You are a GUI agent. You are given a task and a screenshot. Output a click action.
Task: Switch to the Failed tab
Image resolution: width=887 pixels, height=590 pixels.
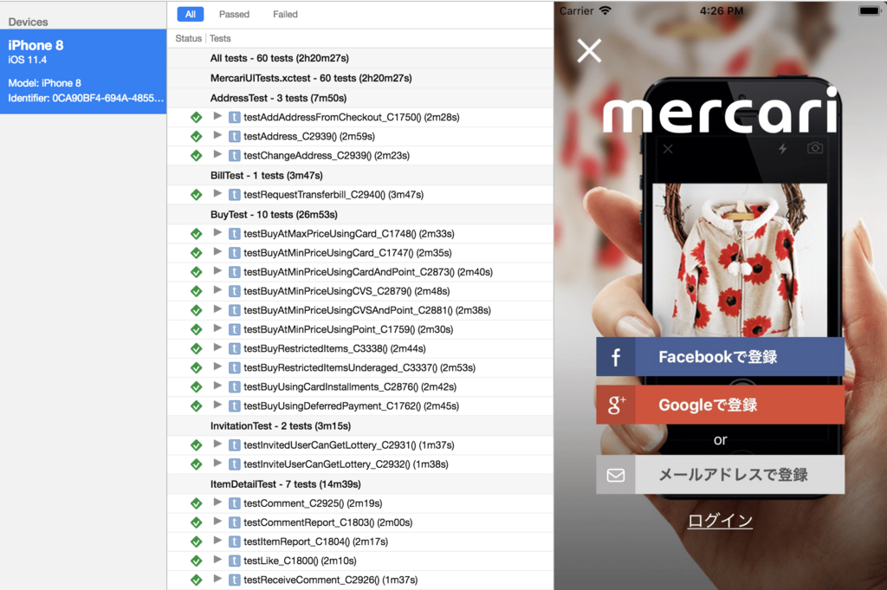pos(285,14)
